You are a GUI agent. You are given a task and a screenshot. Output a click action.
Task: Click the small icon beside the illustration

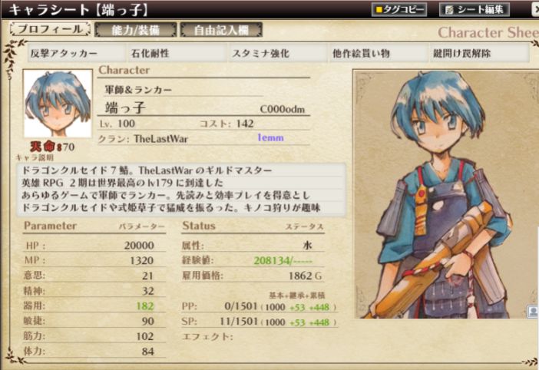click(x=533, y=312)
